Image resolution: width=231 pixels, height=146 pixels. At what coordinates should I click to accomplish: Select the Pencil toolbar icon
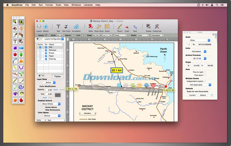point(120,27)
